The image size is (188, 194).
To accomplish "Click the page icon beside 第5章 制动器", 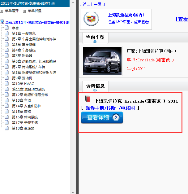I will point(7,55).
